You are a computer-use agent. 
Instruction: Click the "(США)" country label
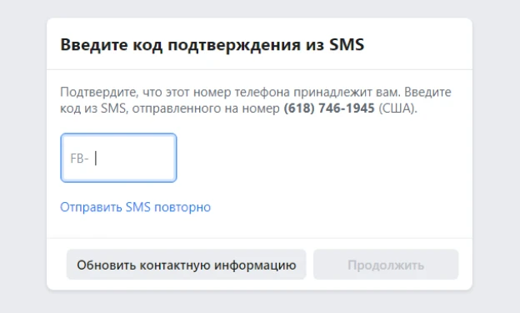[397, 109]
